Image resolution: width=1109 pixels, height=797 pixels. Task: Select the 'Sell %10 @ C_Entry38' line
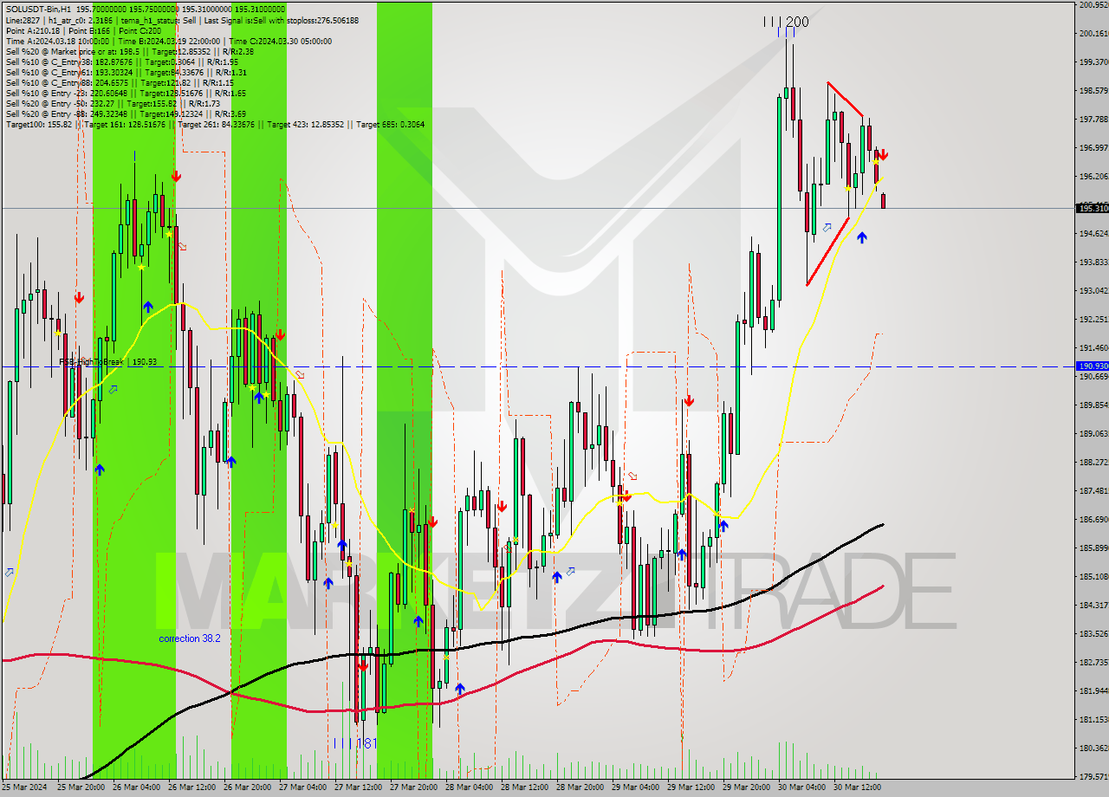(x=121, y=62)
